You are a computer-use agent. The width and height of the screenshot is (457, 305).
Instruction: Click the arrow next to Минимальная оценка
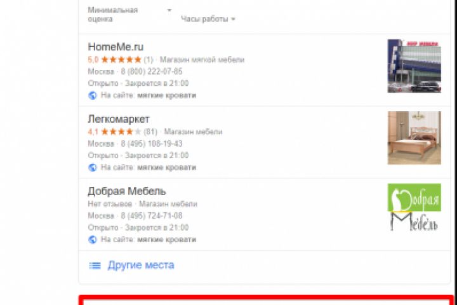pyautogui.click(x=169, y=10)
